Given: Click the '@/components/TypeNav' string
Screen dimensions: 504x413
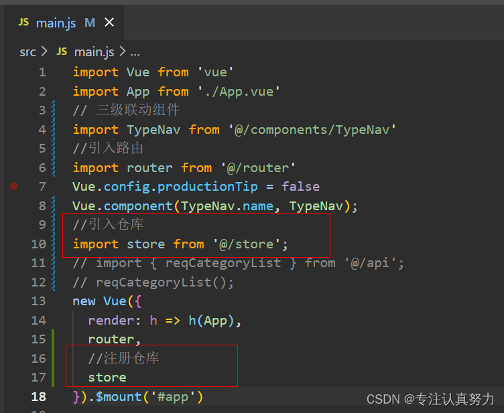Looking at the screenshot, I should (312, 130).
